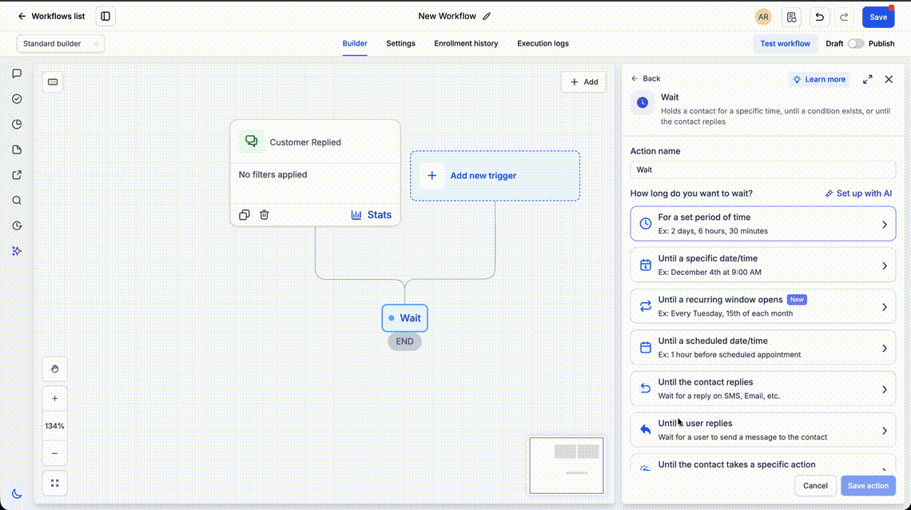Click Set up with AI

(859, 193)
